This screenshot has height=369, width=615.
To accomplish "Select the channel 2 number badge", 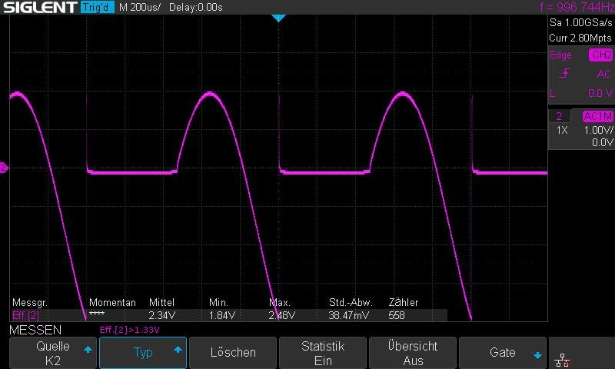I will pos(559,116).
